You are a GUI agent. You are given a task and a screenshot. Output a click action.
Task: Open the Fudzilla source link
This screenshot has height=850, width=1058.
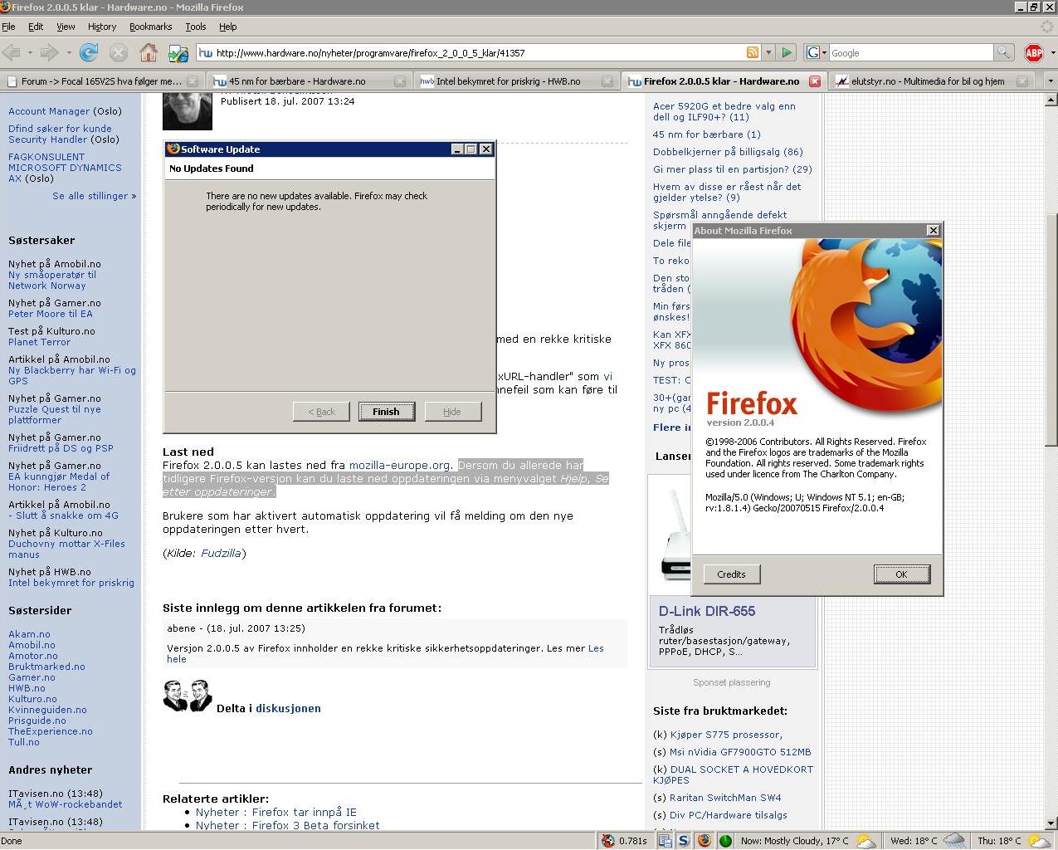[221, 554]
